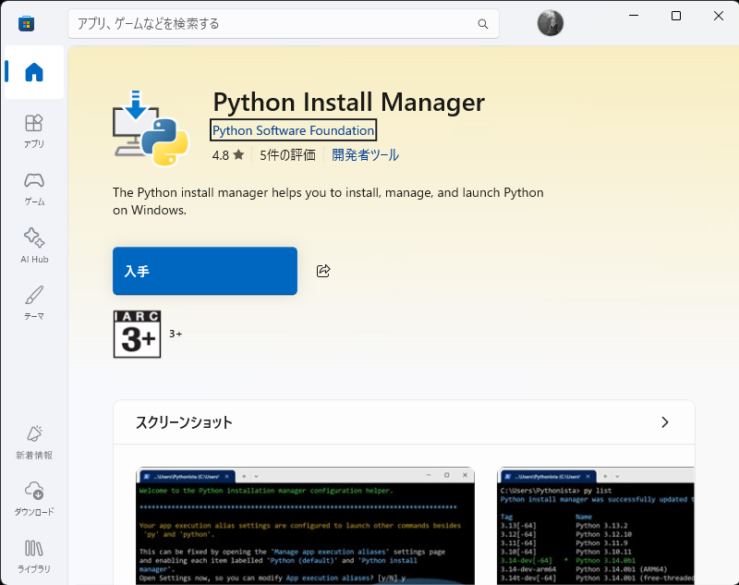This screenshot has width=739, height=585.
Task: View 新着情報 (What's new) notifications
Action: click(34, 442)
